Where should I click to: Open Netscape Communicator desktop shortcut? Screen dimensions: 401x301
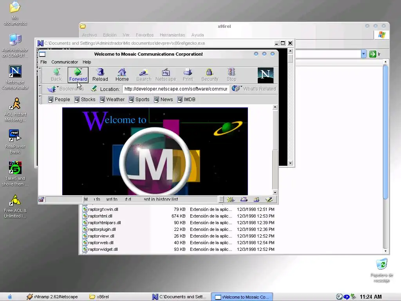pyautogui.click(x=15, y=77)
